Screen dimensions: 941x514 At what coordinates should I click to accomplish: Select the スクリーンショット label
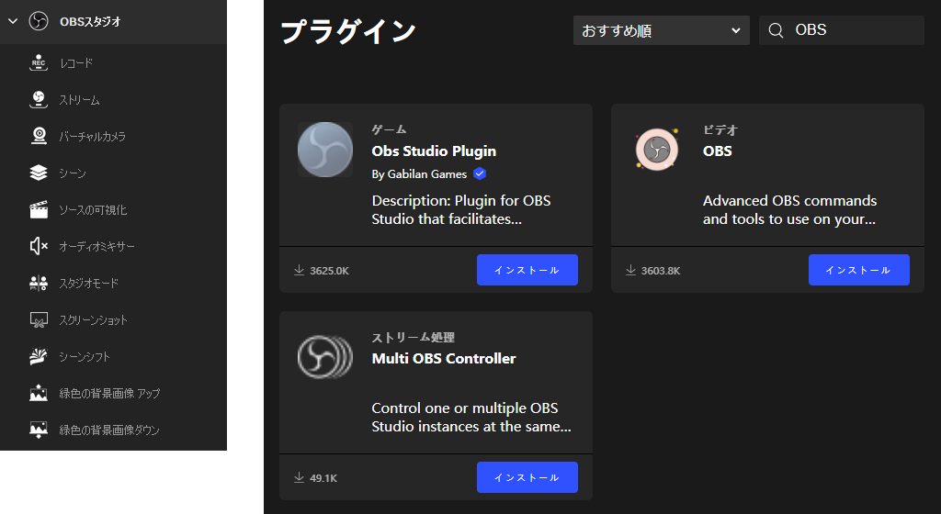93,320
